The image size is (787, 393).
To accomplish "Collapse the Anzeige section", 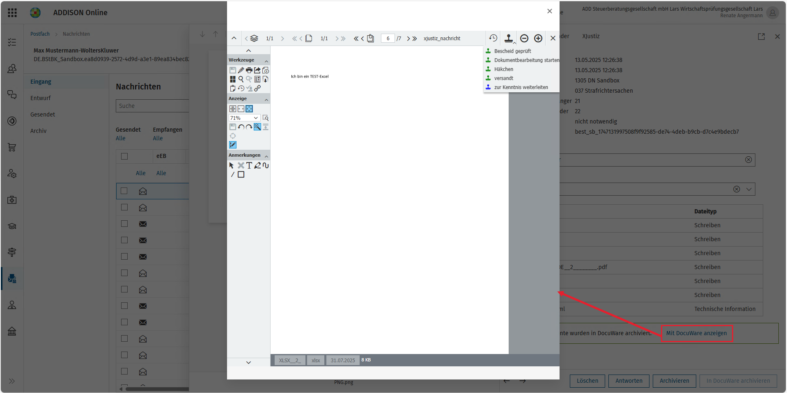I will [266, 99].
